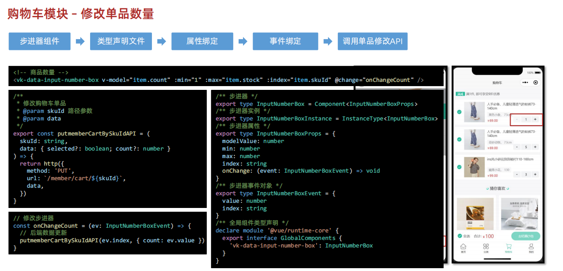Screen dimensions: 563x271
Task: Click the 步进器组件 step box
Action: (40, 41)
